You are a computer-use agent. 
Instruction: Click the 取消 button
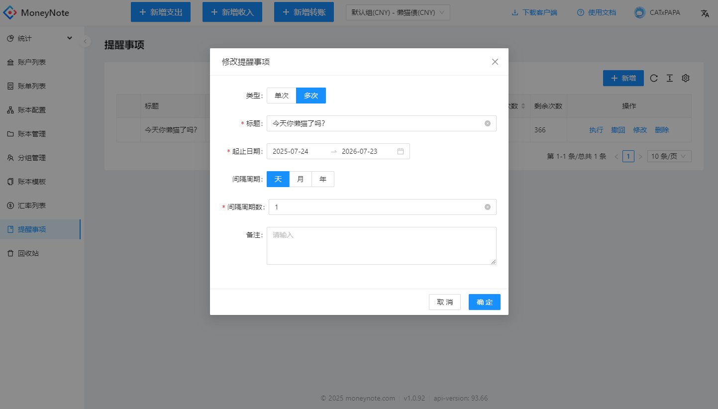445,302
